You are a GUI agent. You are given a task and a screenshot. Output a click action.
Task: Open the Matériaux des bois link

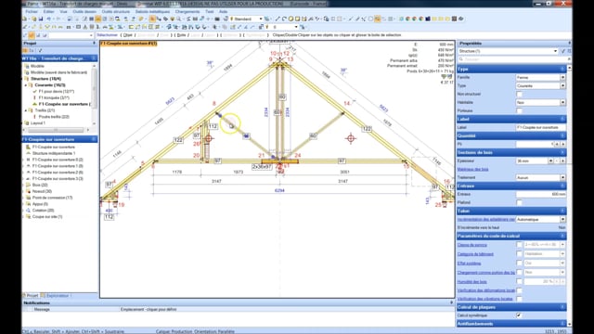tap(472, 169)
